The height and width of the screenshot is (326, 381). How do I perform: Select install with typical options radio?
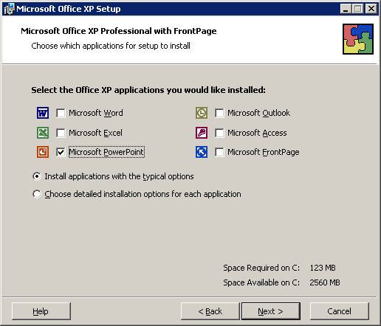tap(37, 176)
